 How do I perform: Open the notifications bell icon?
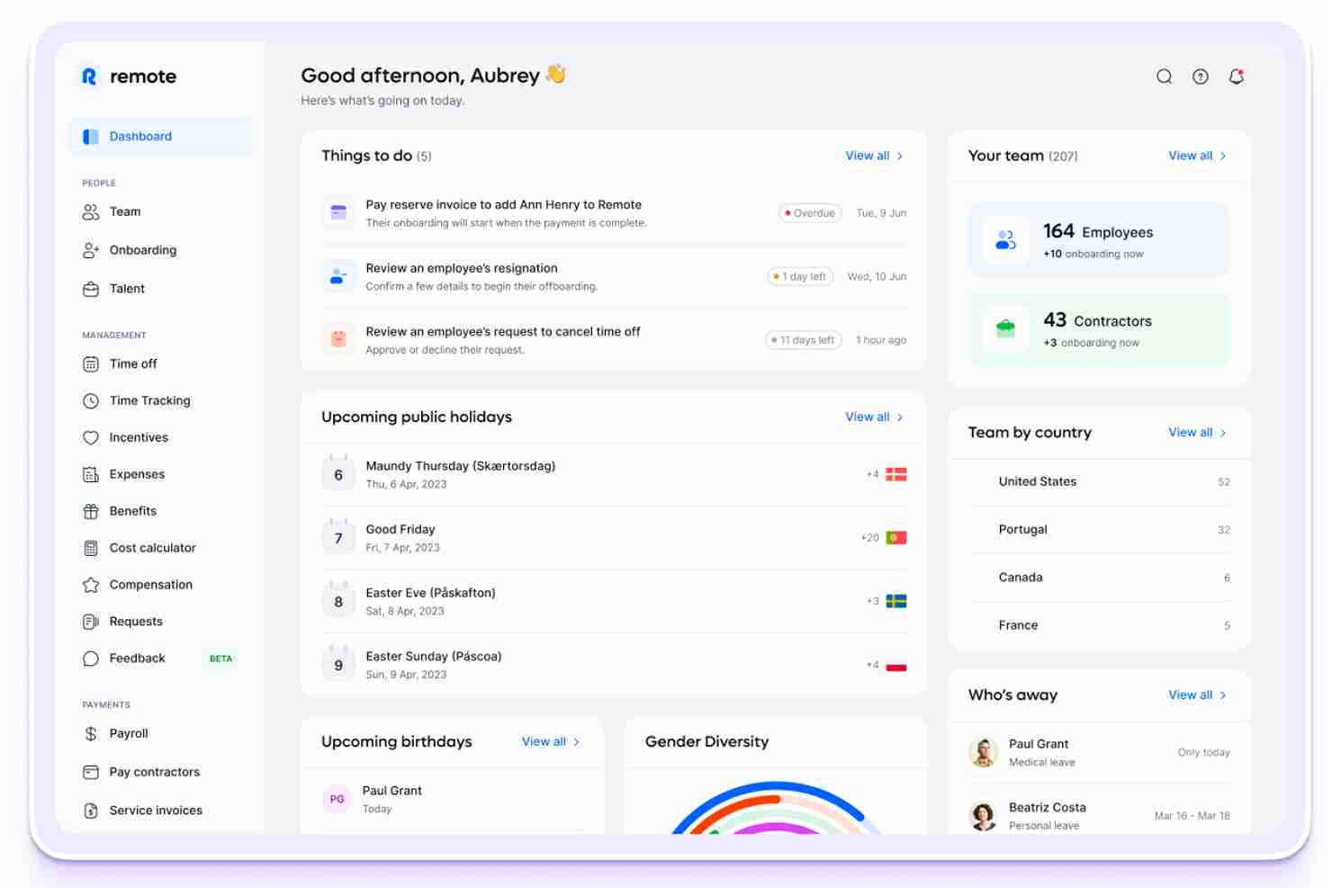click(x=1237, y=76)
